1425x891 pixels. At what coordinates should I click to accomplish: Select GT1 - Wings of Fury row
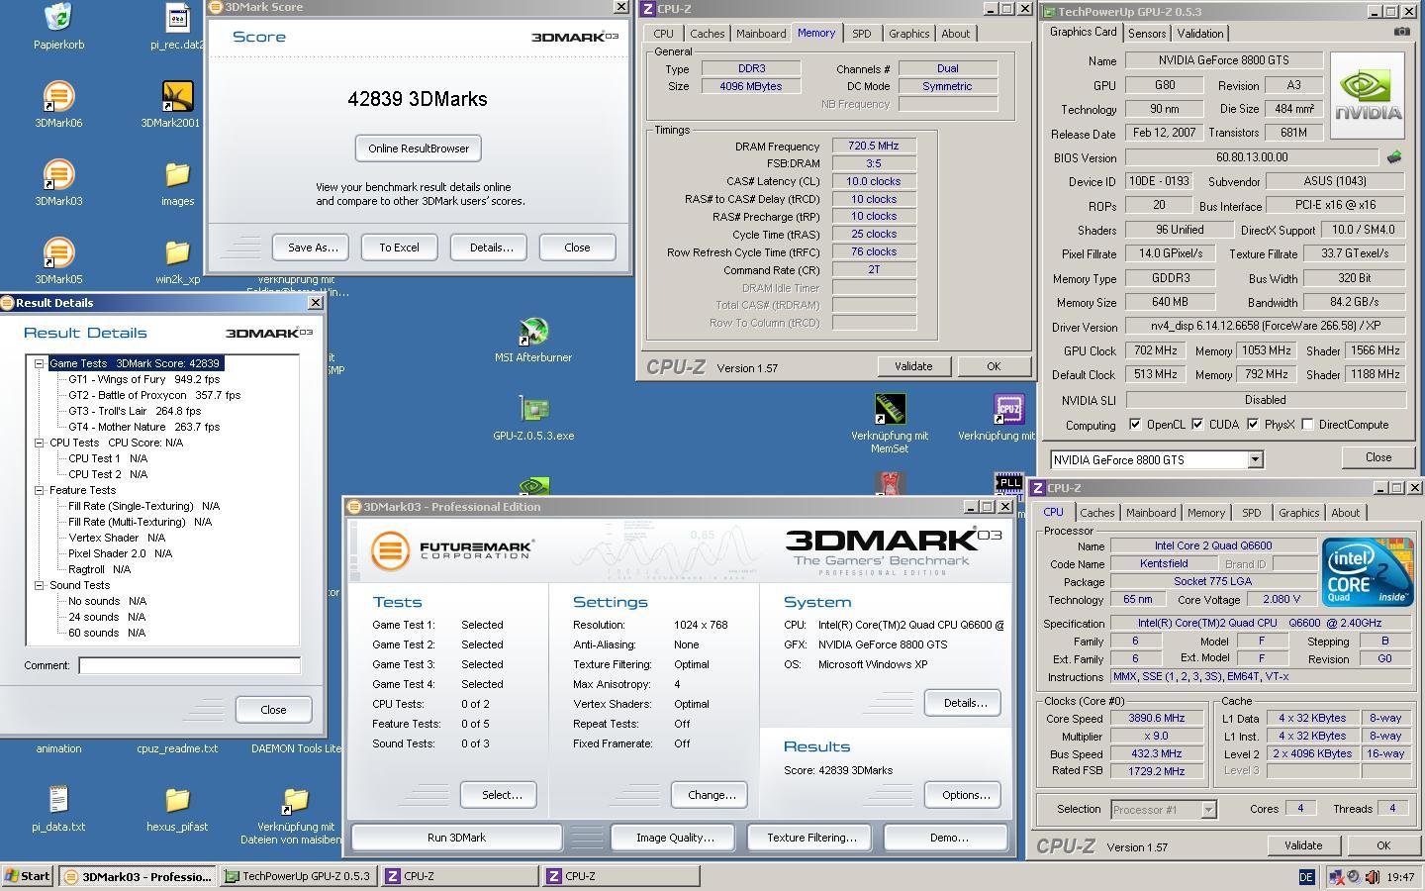144,379
